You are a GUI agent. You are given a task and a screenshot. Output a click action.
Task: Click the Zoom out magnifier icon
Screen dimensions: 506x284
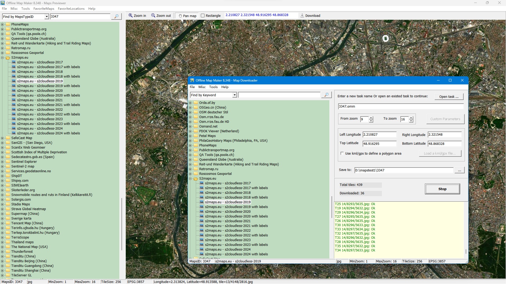(x=153, y=16)
